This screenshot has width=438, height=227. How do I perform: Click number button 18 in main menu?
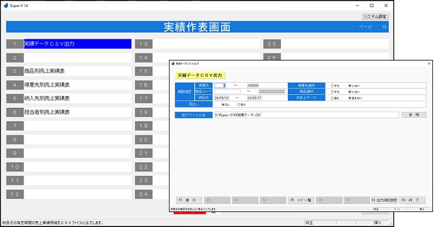[x=143, y=112]
